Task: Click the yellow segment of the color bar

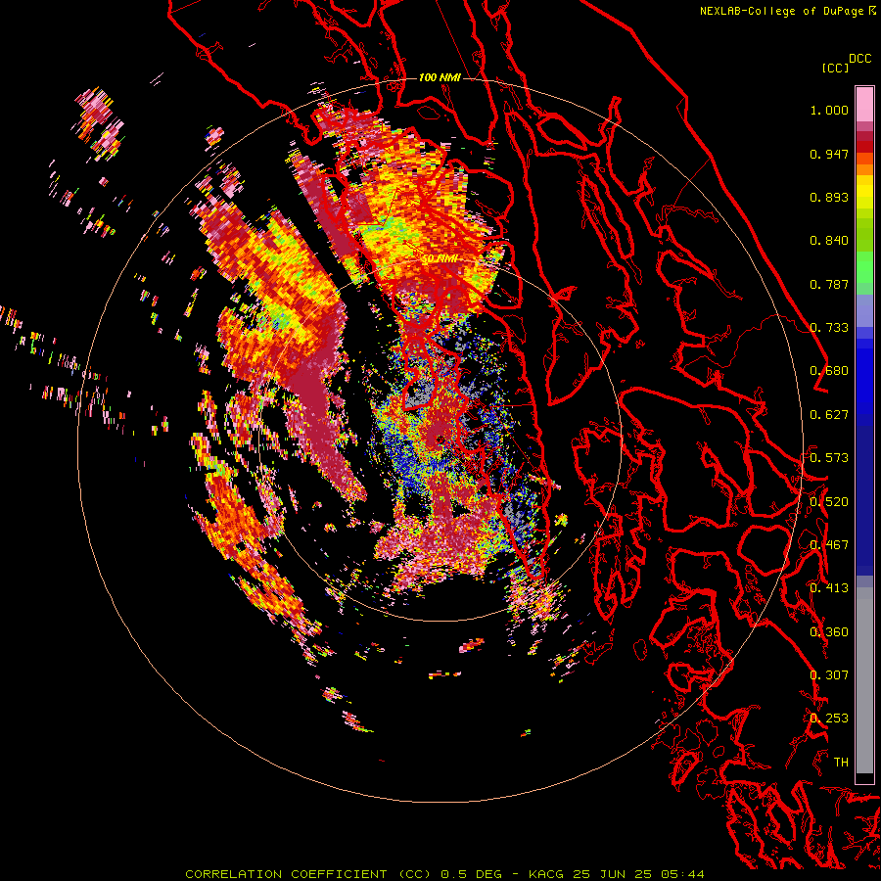Action: [x=864, y=192]
